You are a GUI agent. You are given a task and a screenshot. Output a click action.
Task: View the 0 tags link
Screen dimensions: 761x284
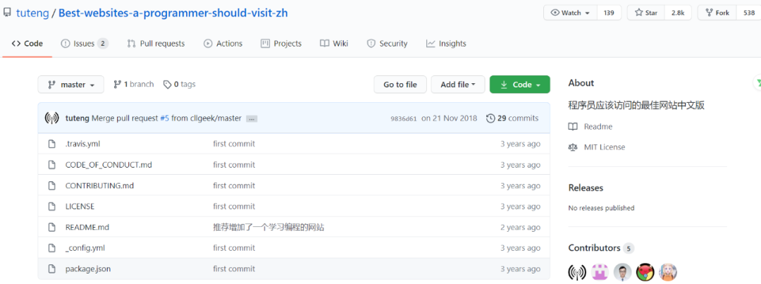[179, 85]
